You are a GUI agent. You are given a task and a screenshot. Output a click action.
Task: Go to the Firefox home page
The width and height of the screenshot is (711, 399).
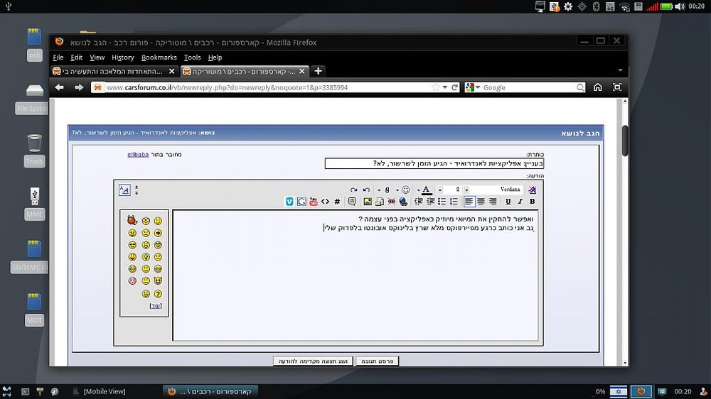598,87
